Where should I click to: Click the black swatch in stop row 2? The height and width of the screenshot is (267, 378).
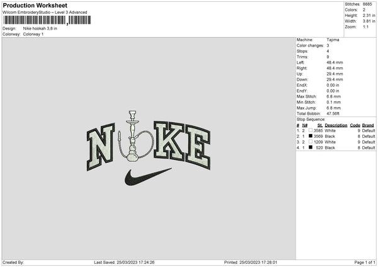[x=311, y=136]
